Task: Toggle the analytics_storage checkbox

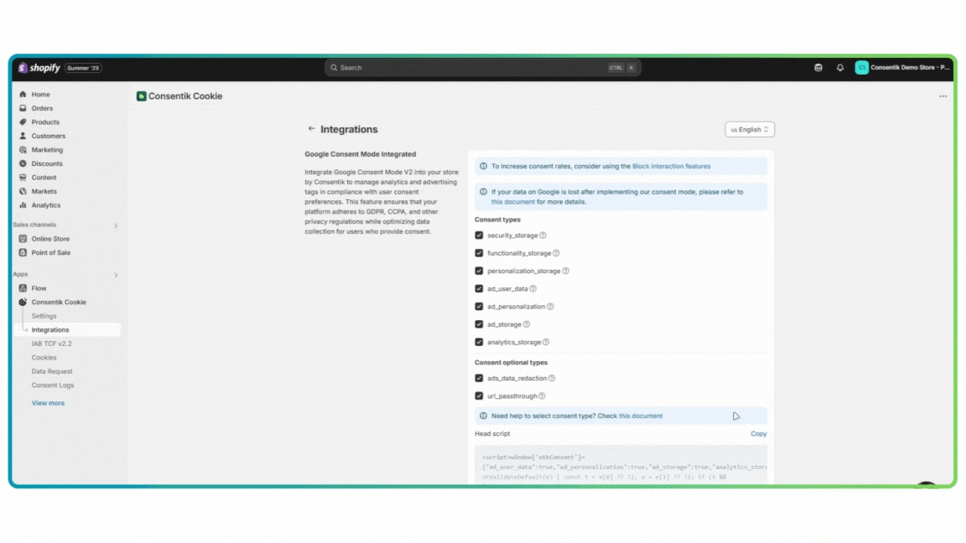Action: click(479, 342)
